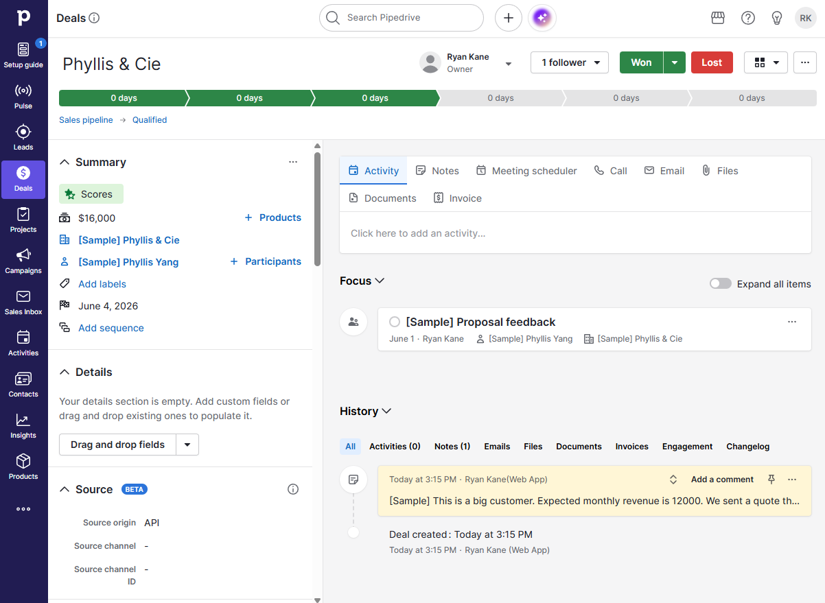Select the fourth pipeline stage segment

(x=500, y=98)
